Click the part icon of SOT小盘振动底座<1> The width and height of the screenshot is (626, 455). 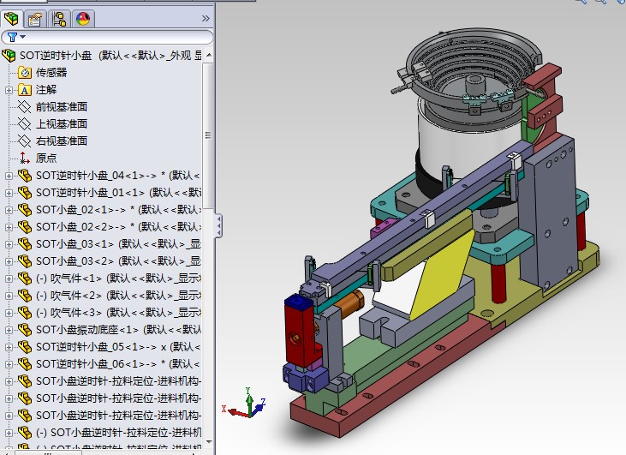pos(25,330)
